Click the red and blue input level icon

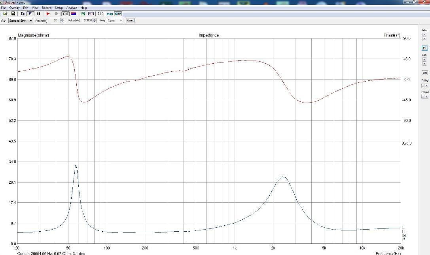(x=73, y=14)
